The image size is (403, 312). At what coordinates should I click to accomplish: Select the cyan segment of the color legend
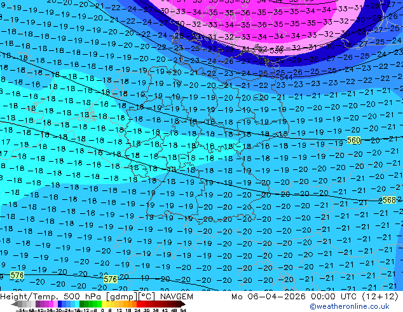point(77,304)
